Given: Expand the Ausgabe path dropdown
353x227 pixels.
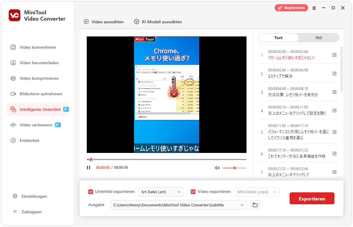Looking at the screenshot, I should (x=242, y=205).
